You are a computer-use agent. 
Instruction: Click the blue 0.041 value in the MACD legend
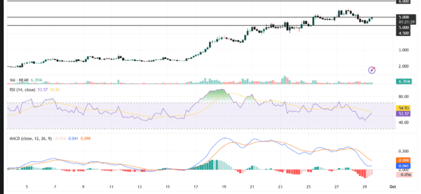click(x=73, y=139)
